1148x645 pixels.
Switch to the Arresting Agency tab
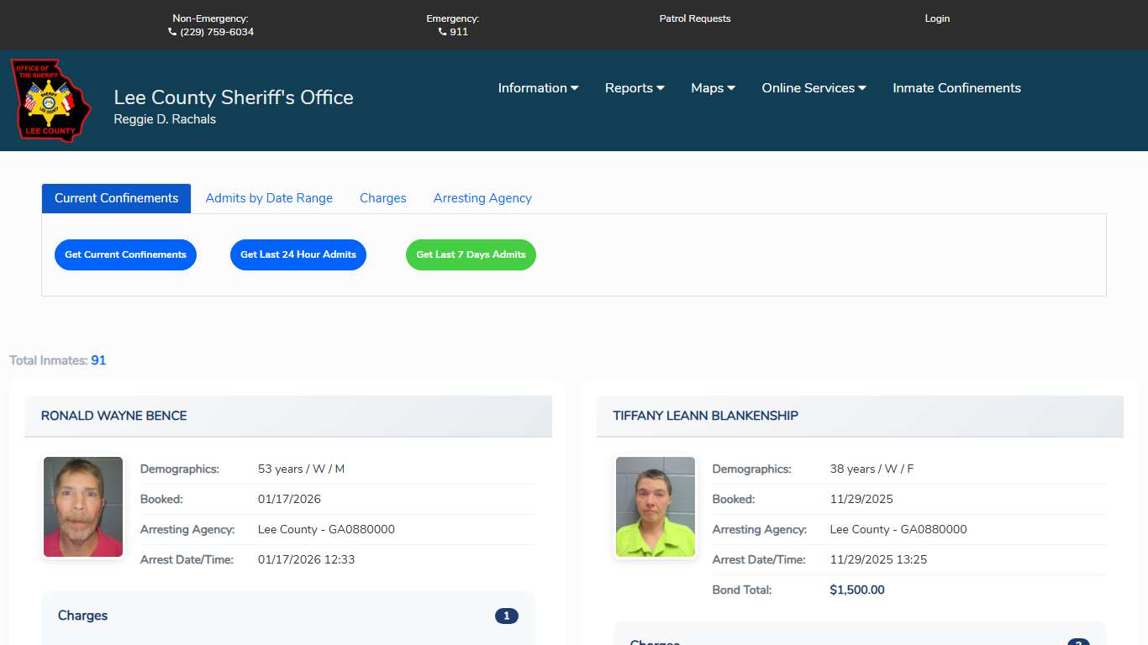point(482,198)
